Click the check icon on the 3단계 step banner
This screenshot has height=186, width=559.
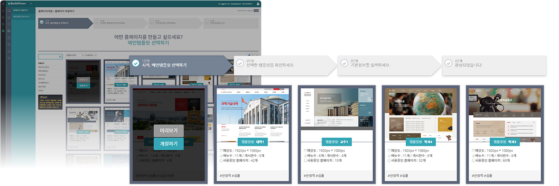coord(344,63)
